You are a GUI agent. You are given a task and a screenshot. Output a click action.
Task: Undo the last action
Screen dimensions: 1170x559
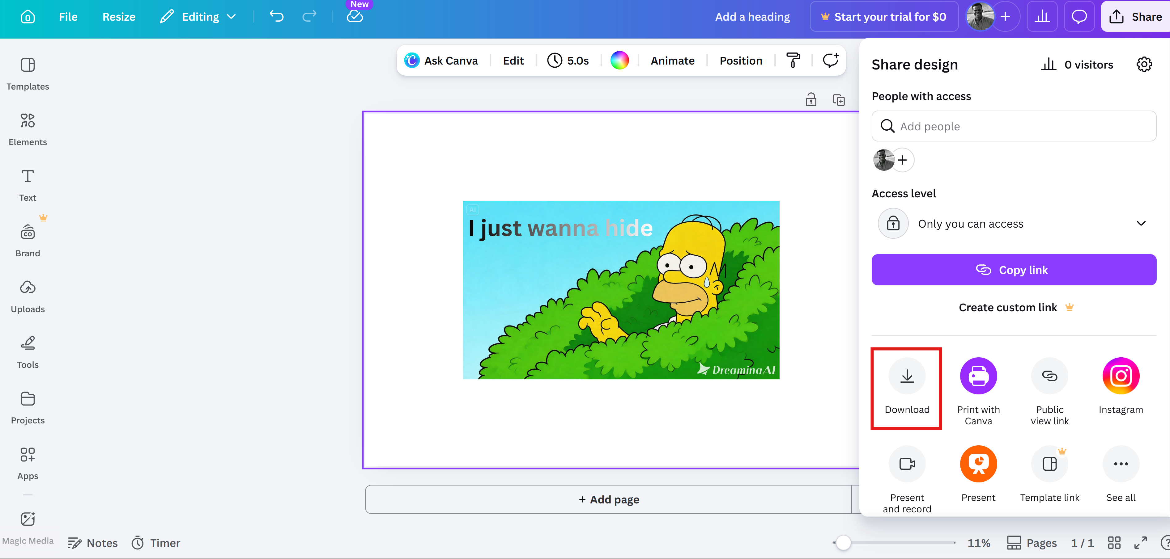(277, 17)
